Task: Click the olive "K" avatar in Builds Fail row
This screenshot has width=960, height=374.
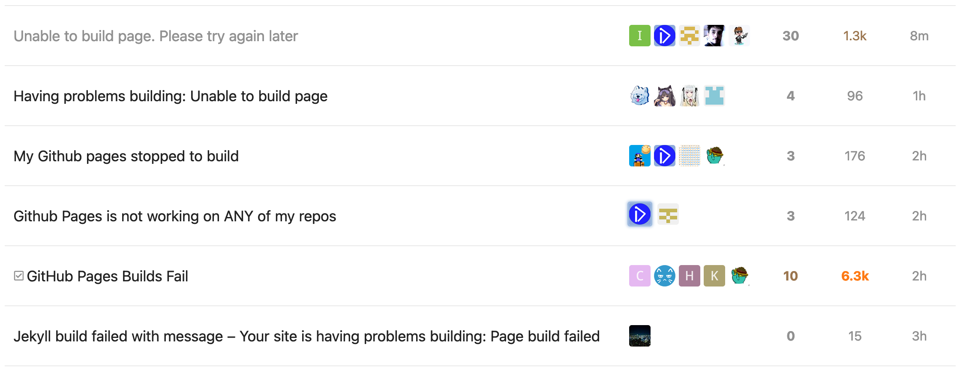Action: (x=714, y=276)
